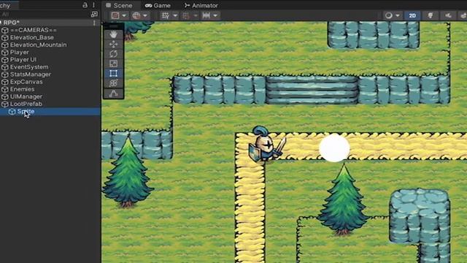Open the tool handle position dropdown arrow
Image resolution: width=467 pixels, height=263 pixels.
click(x=124, y=15)
